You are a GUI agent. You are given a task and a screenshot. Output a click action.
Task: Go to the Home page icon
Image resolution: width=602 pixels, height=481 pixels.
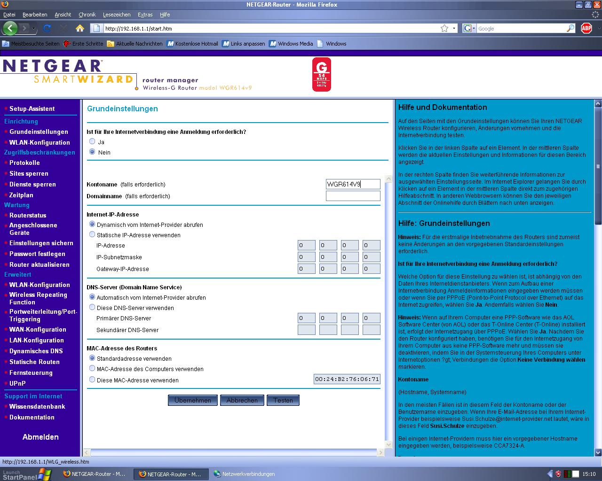point(80,28)
